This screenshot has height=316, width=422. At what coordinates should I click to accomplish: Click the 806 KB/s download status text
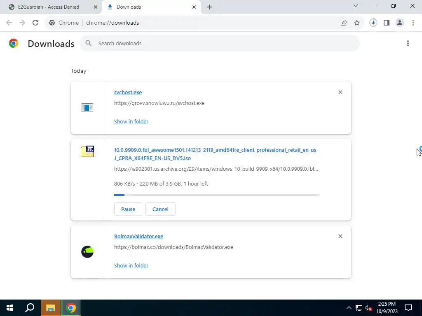(161, 184)
